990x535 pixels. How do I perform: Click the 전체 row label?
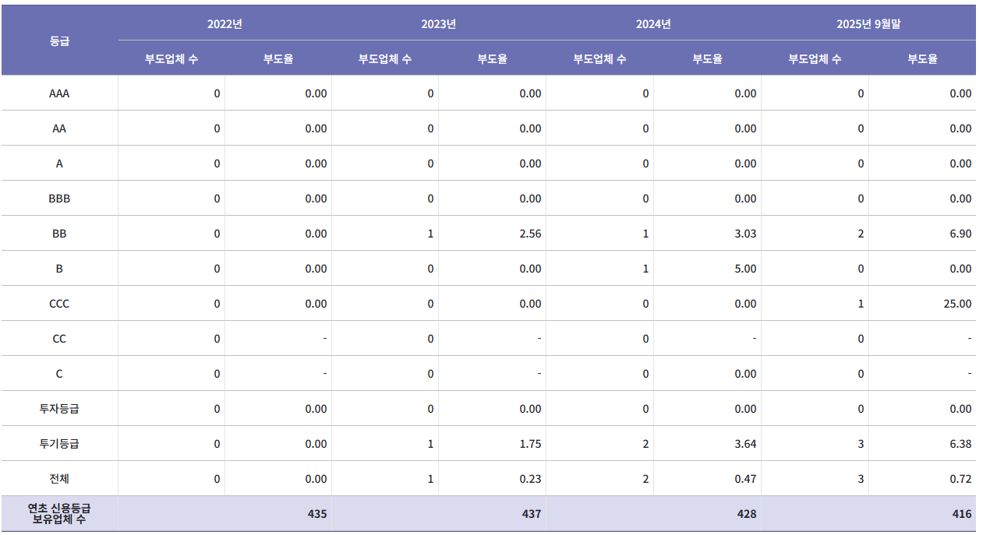58,478
